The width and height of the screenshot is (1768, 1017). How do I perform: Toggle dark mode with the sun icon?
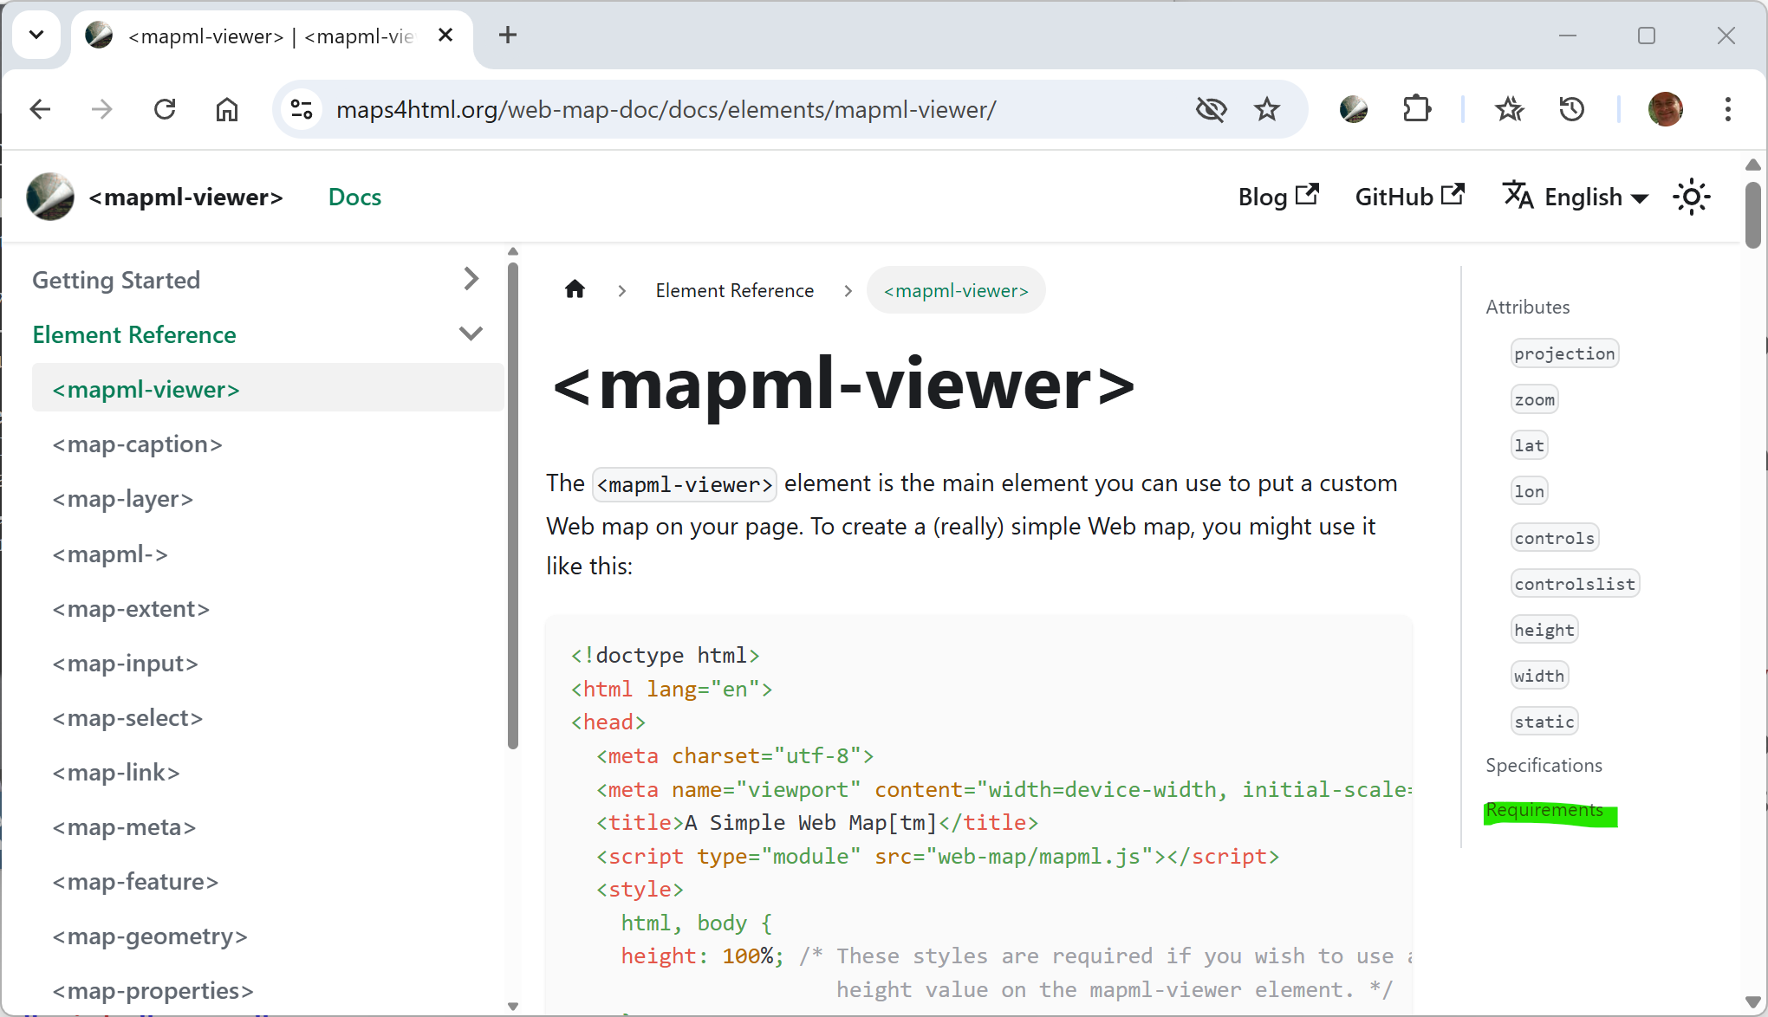[x=1691, y=197]
